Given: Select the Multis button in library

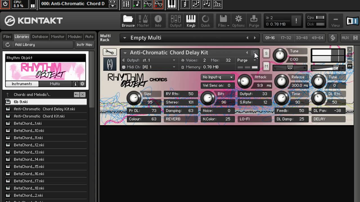Looking at the screenshot, I should pyautogui.click(x=55, y=84).
